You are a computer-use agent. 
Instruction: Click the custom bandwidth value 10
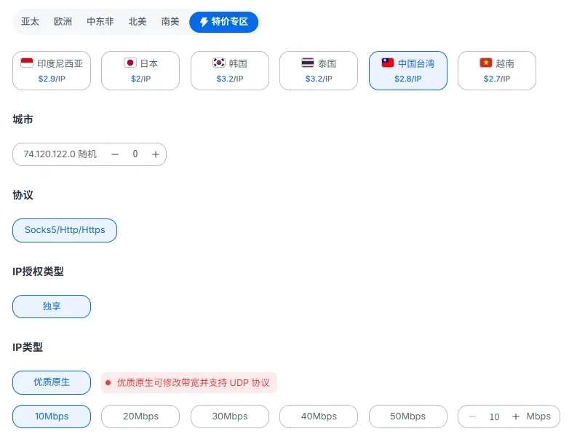[x=494, y=417]
